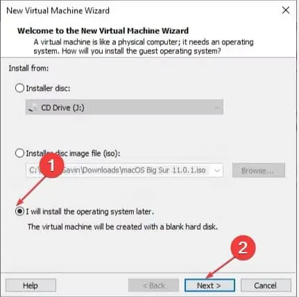The height and width of the screenshot is (297, 299).
Task: Click the Install from: label
Action: click(28, 69)
